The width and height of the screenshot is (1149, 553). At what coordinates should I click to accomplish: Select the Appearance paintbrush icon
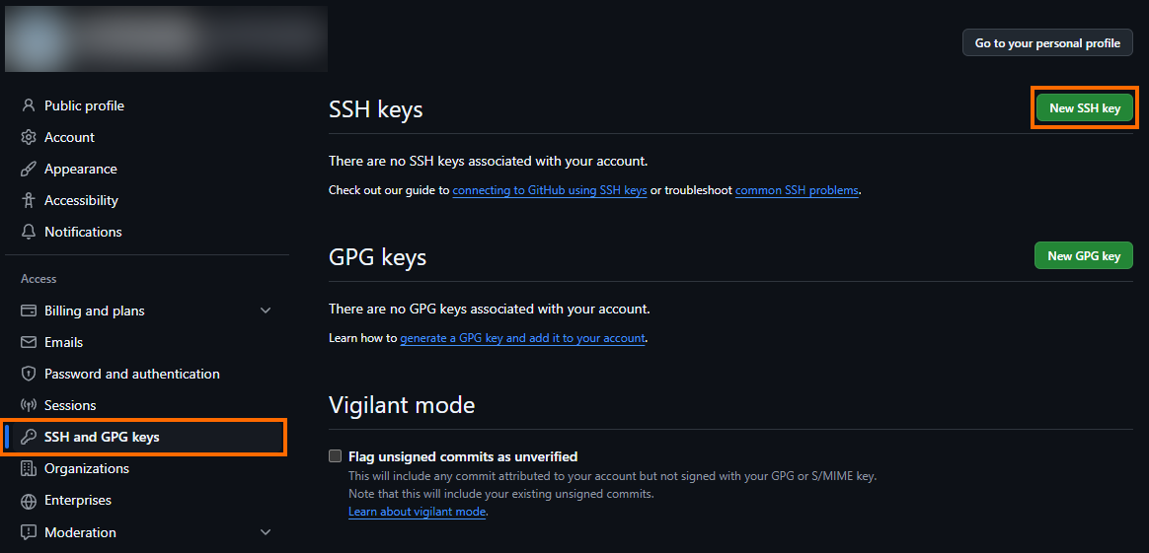[29, 169]
